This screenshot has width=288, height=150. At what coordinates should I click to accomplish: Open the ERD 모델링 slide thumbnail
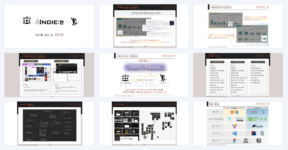tap(50, 124)
